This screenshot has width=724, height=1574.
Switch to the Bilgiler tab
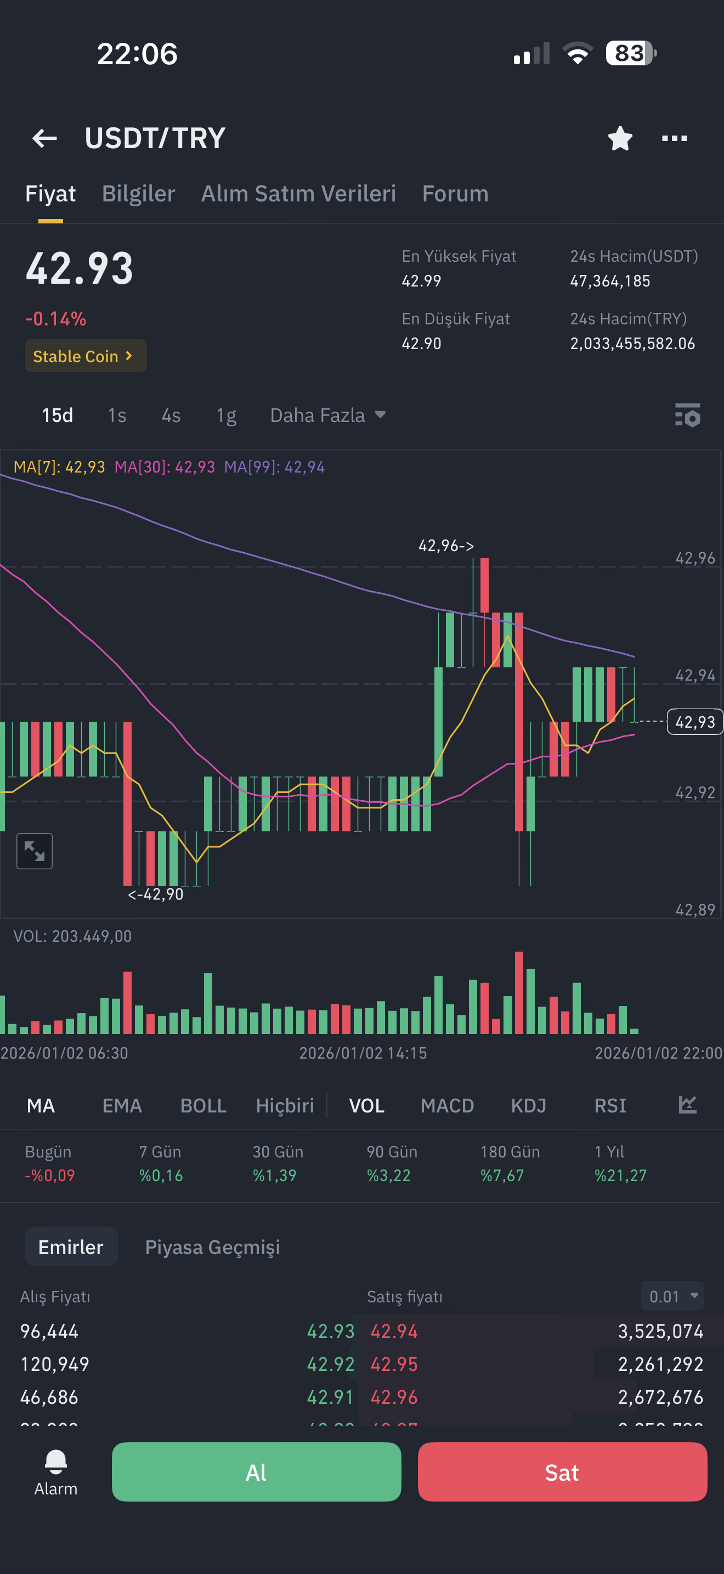coord(139,194)
